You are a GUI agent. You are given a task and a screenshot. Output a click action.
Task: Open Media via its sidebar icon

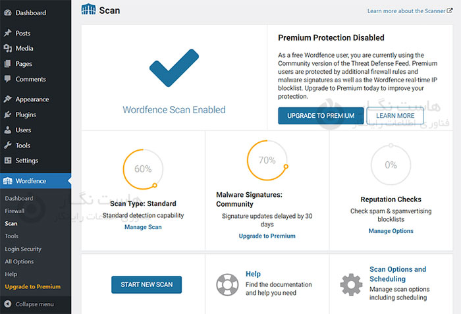tap(7, 48)
